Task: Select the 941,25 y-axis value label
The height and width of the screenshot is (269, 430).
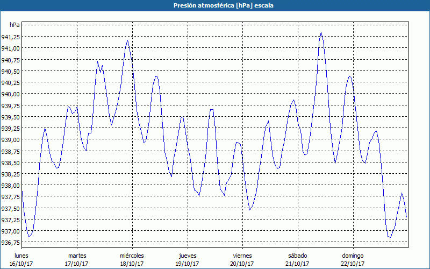Action: [x=11, y=37]
